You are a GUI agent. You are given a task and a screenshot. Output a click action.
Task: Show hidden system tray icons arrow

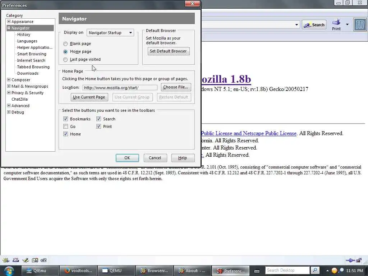327,271
